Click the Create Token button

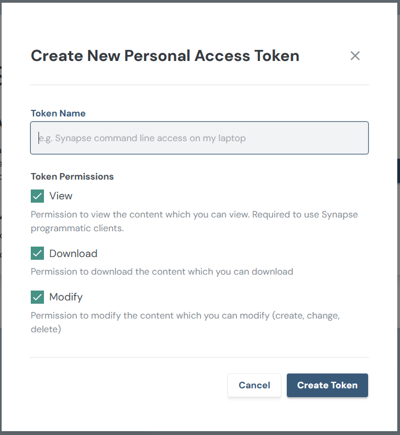[327, 385]
